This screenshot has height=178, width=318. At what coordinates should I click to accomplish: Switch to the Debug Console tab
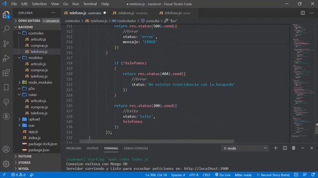tap(136, 148)
